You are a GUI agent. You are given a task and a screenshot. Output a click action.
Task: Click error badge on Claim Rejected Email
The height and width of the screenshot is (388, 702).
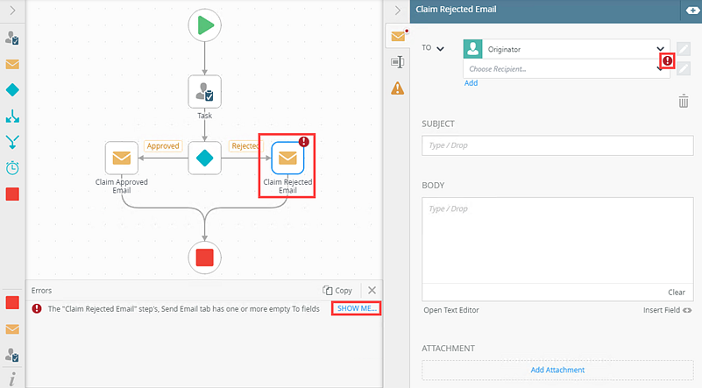304,142
